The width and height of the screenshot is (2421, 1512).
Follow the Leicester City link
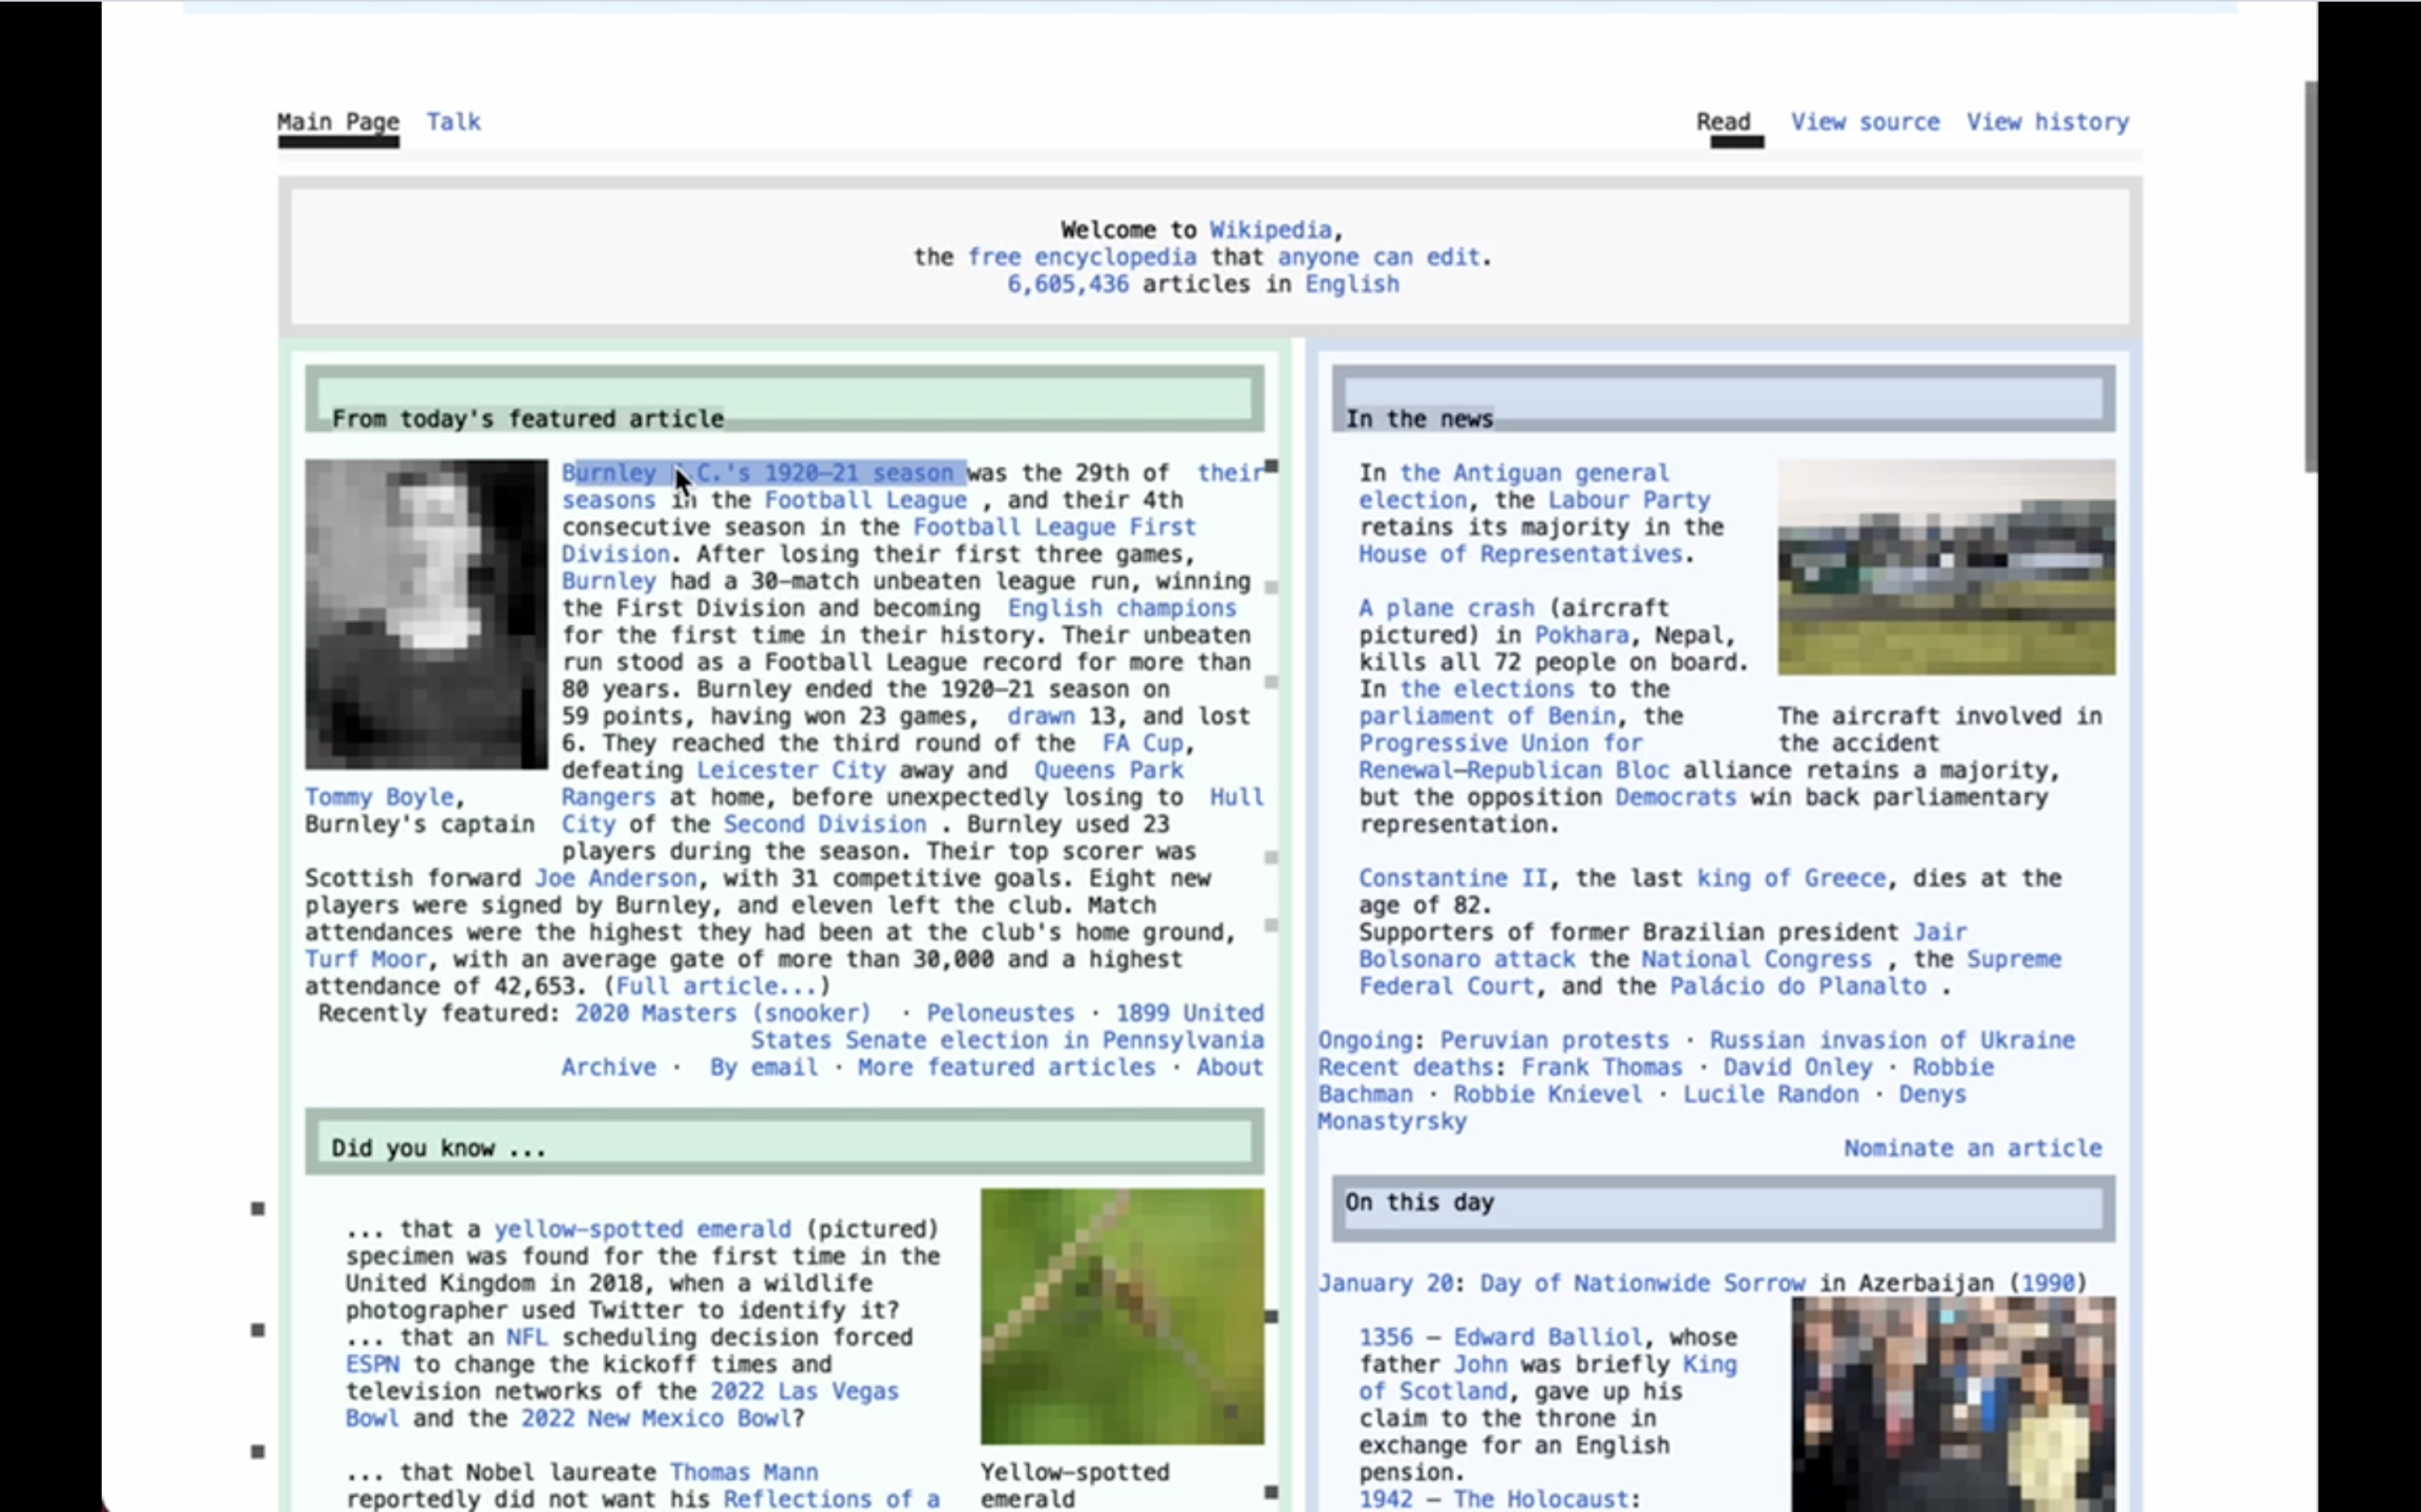pyautogui.click(x=790, y=770)
